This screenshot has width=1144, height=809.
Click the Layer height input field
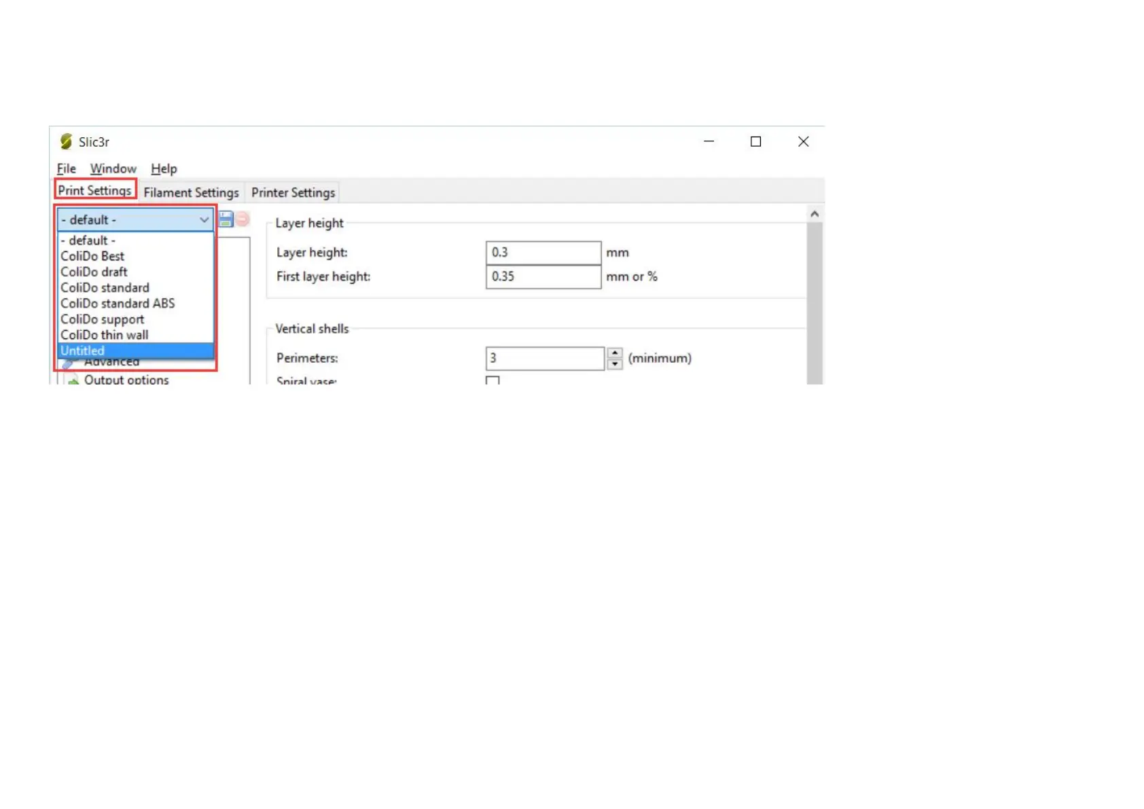coord(543,253)
